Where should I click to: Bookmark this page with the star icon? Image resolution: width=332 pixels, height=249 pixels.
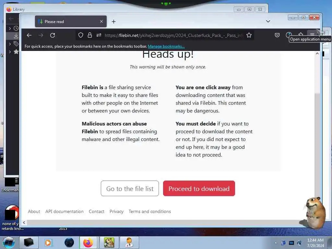point(249,35)
